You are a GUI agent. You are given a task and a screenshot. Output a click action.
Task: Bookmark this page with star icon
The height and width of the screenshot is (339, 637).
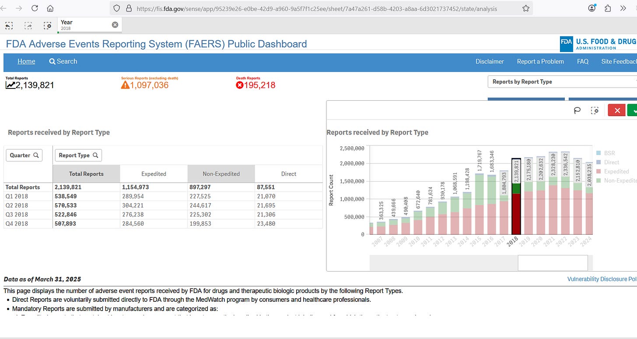click(526, 8)
